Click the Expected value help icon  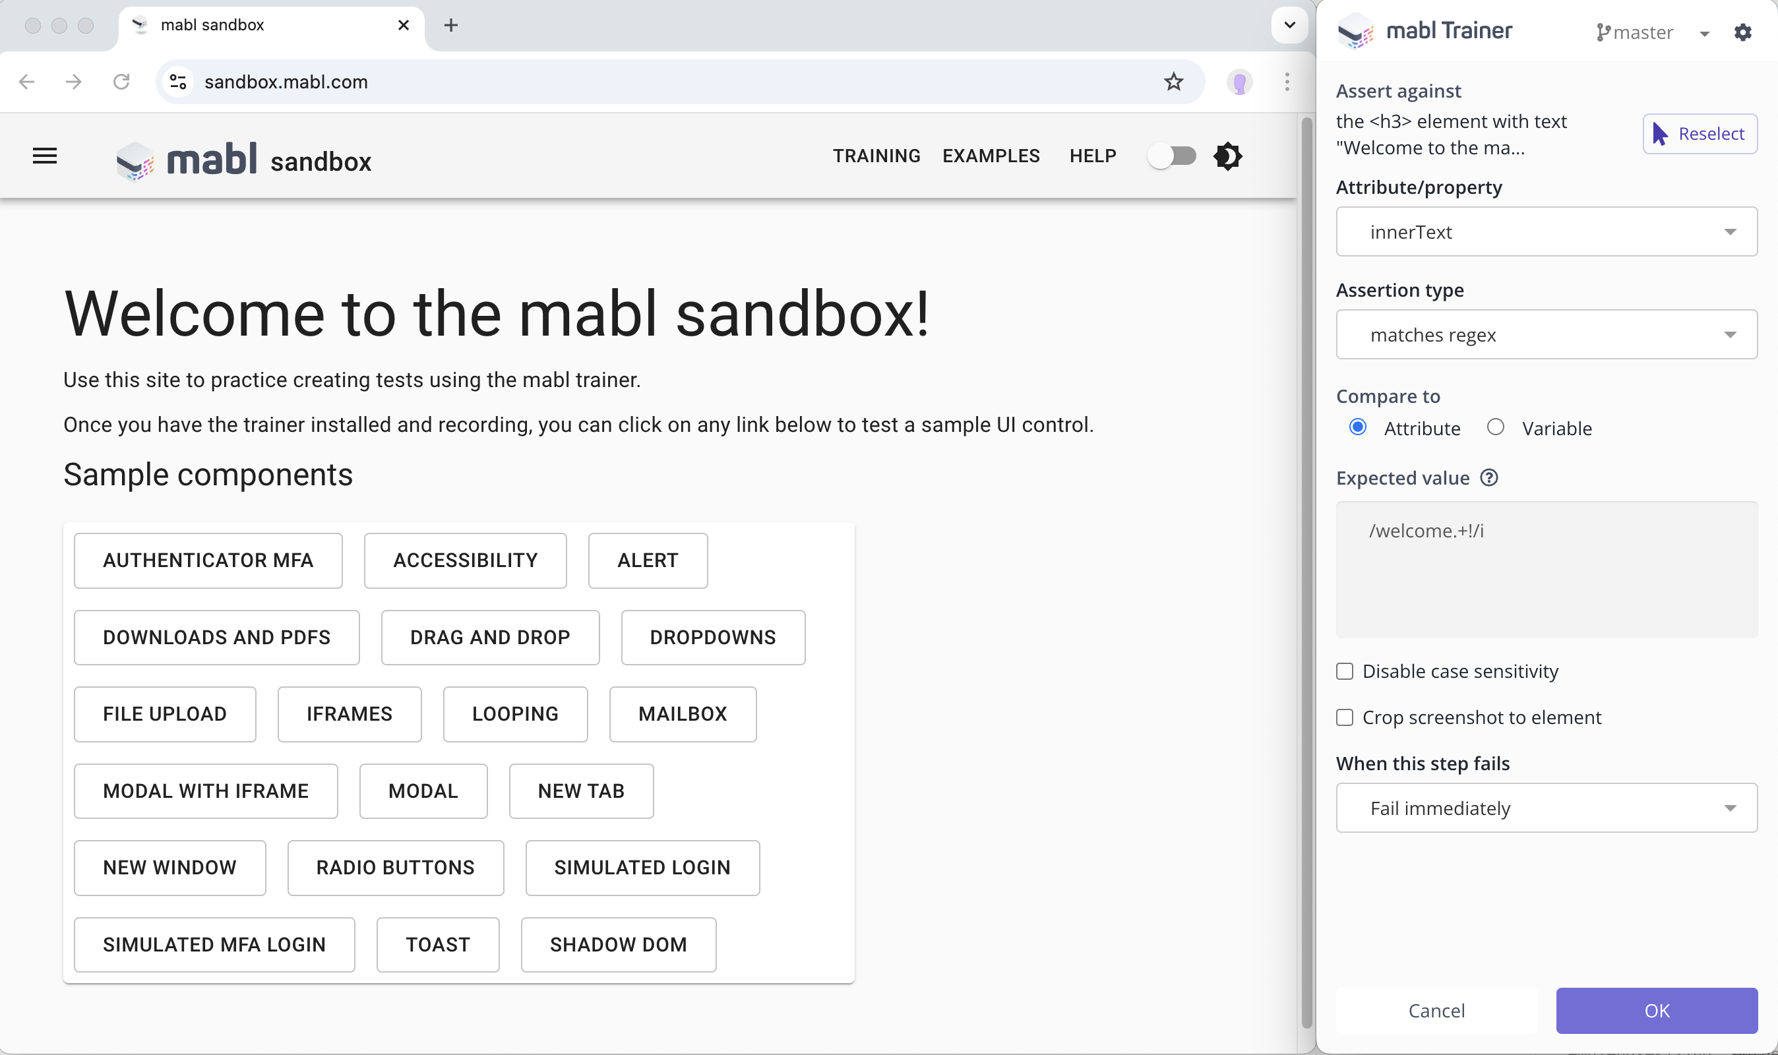pyautogui.click(x=1488, y=478)
